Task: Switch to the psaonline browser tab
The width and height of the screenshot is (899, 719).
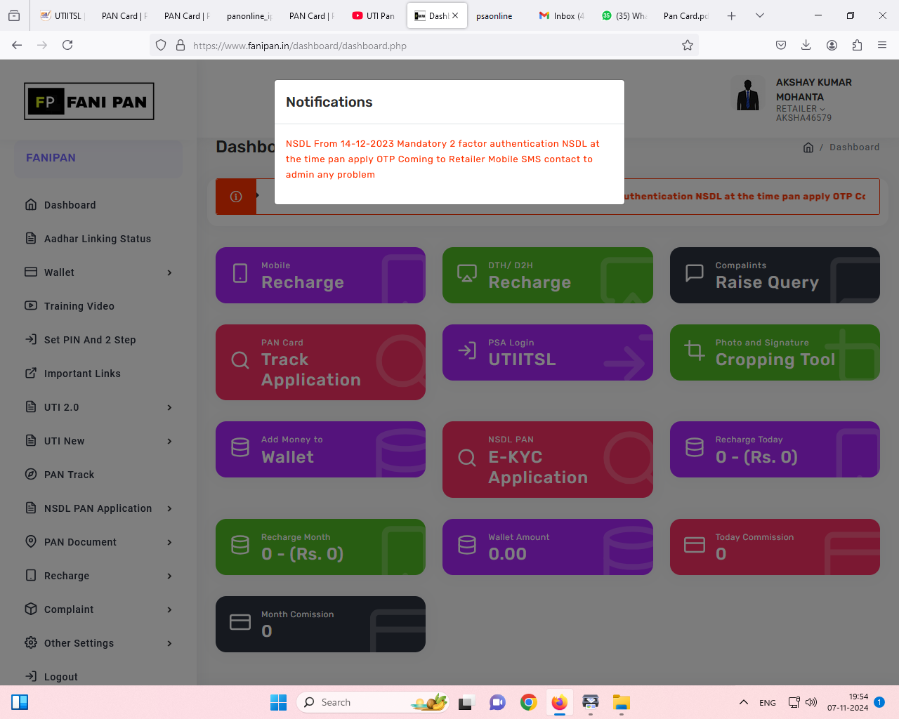Action: [494, 16]
